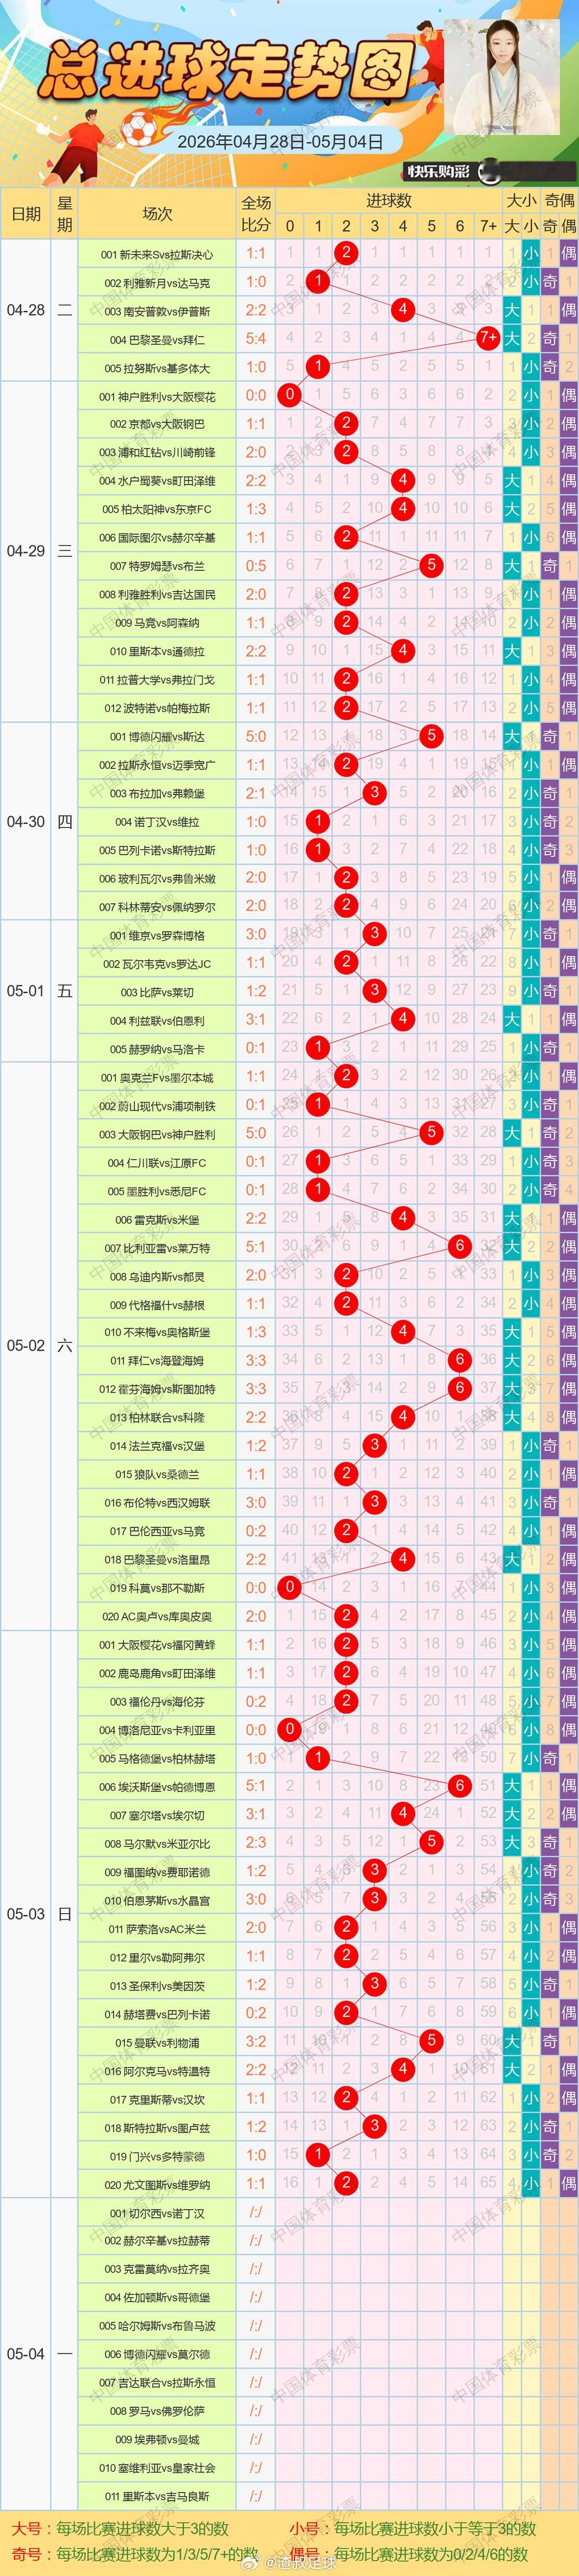Screen dimensions: 579x2576
Task: Click the red 7+ goal marker
Action: [488, 338]
